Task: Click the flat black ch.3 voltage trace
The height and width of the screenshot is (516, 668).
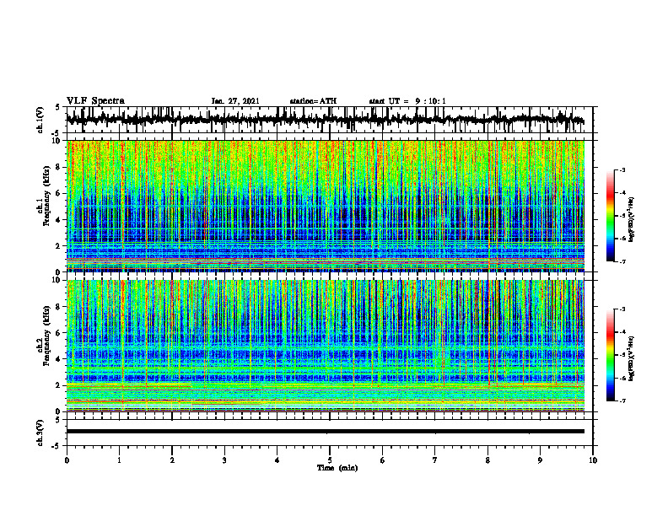Action: pyautogui.click(x=326, y=432)
